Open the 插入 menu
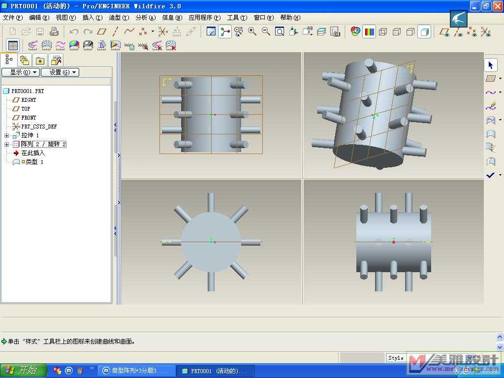The height and width of the screenshot is (378, 504). (x=92, y=18)
